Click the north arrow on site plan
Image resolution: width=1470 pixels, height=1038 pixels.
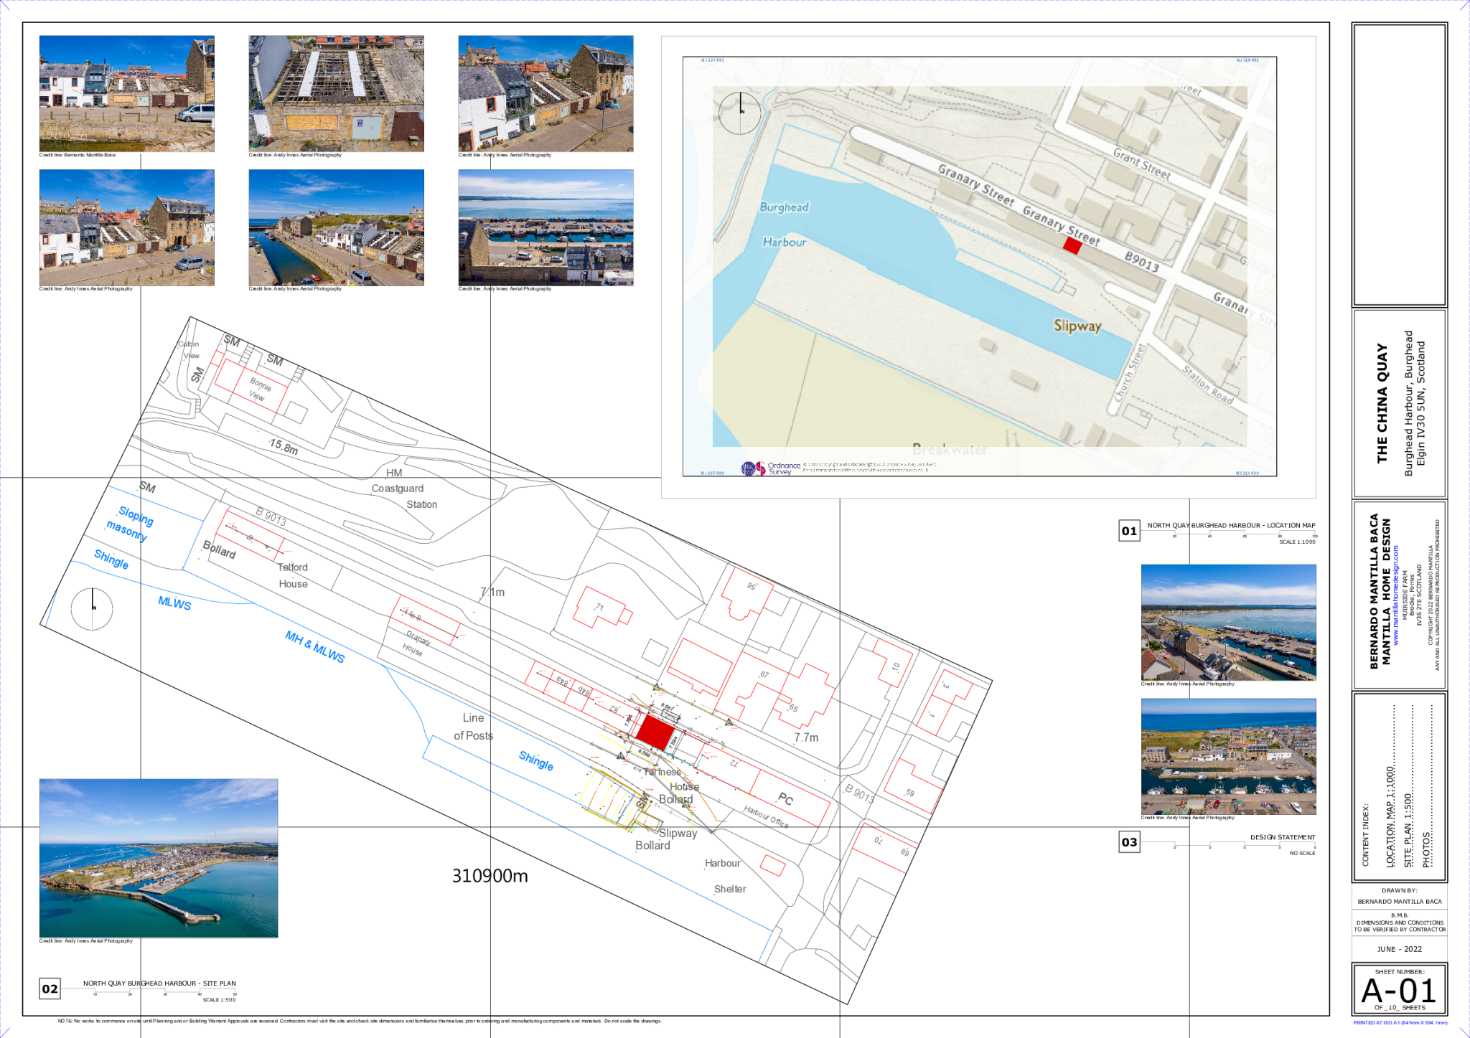point(92,609)
